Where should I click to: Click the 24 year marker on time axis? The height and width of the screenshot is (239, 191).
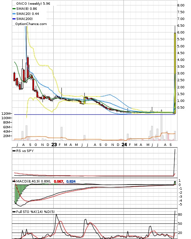tap(124, 145)
